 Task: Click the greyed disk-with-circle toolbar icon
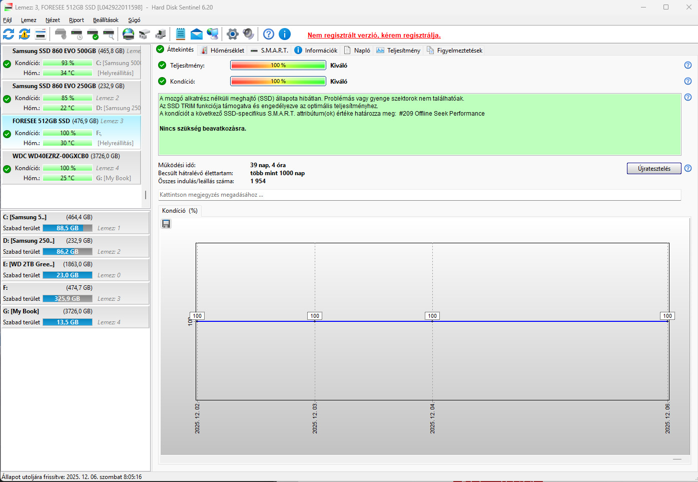(61, 34)
